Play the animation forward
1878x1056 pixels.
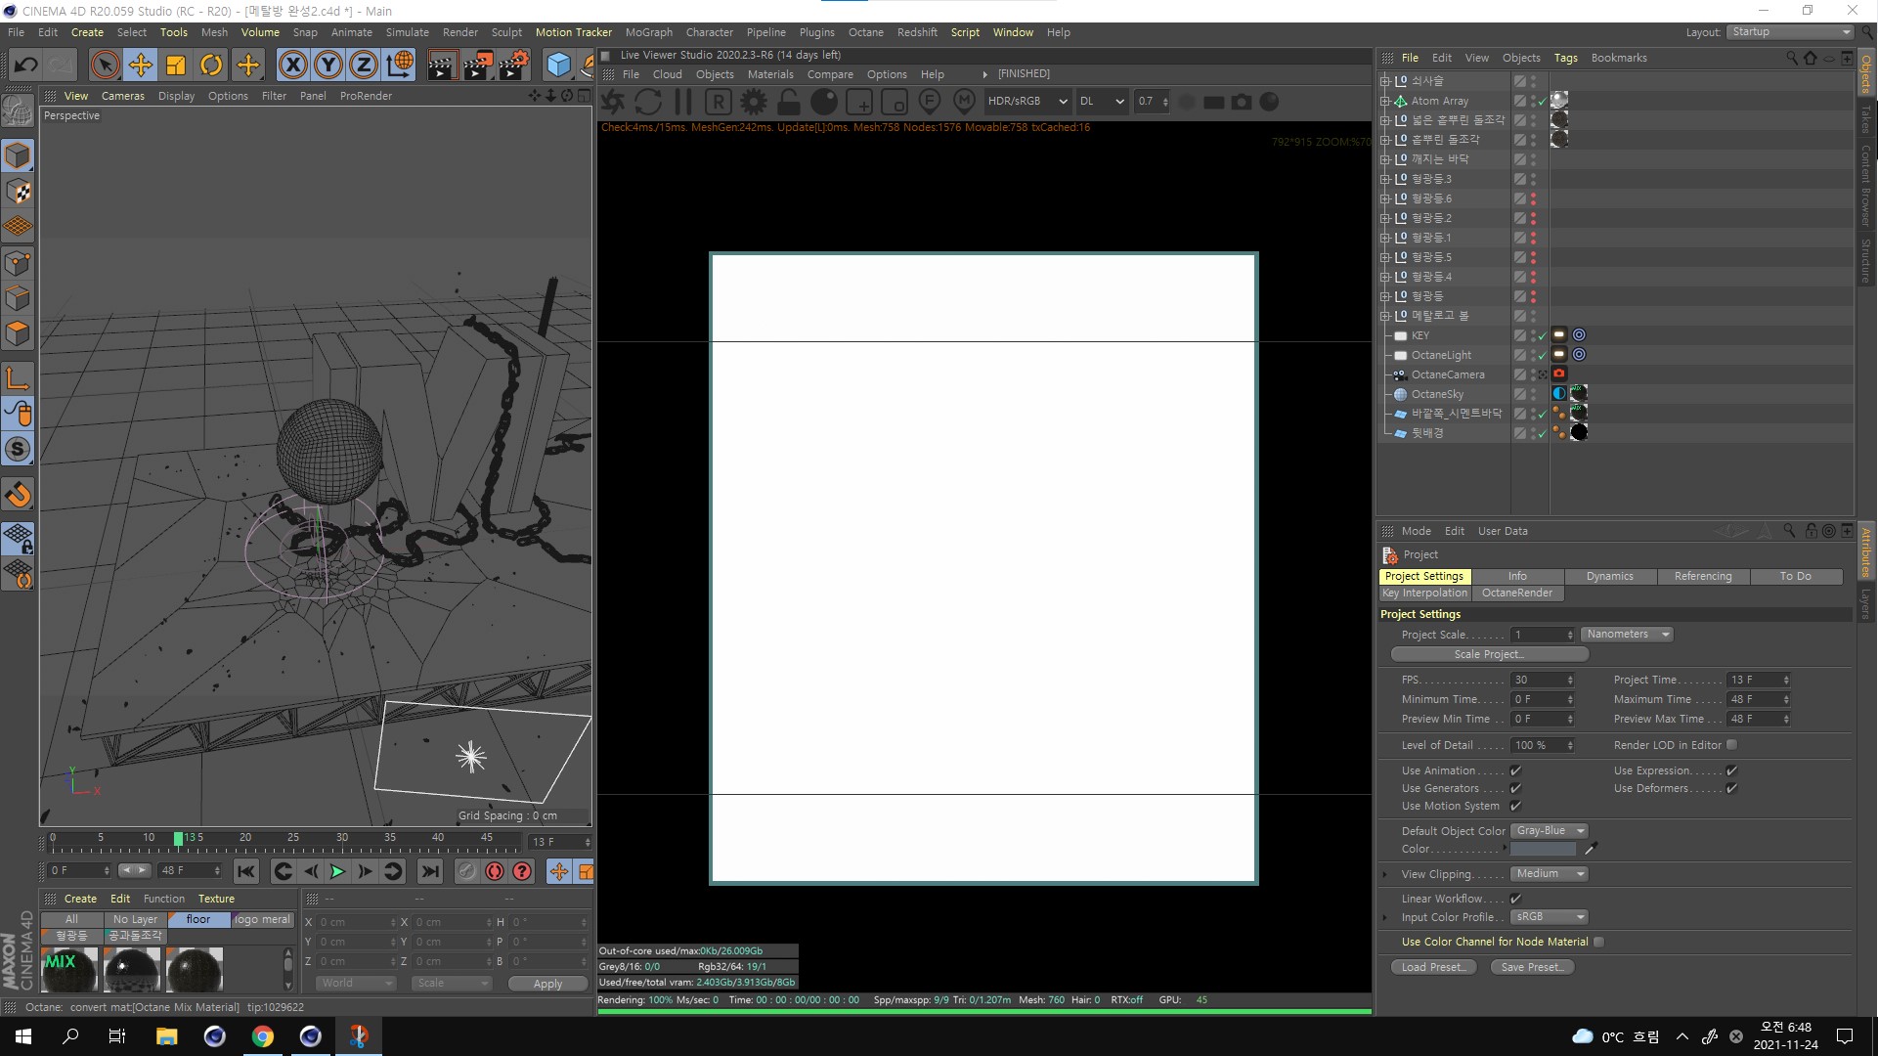[x=337, y=871]
